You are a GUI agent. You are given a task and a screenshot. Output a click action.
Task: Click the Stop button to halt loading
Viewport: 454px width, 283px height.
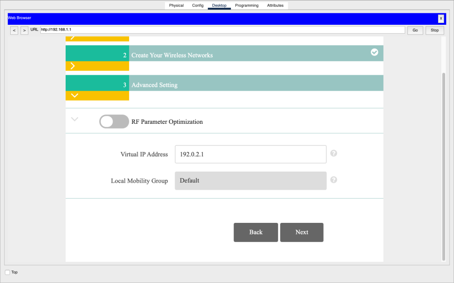point(434,30)
